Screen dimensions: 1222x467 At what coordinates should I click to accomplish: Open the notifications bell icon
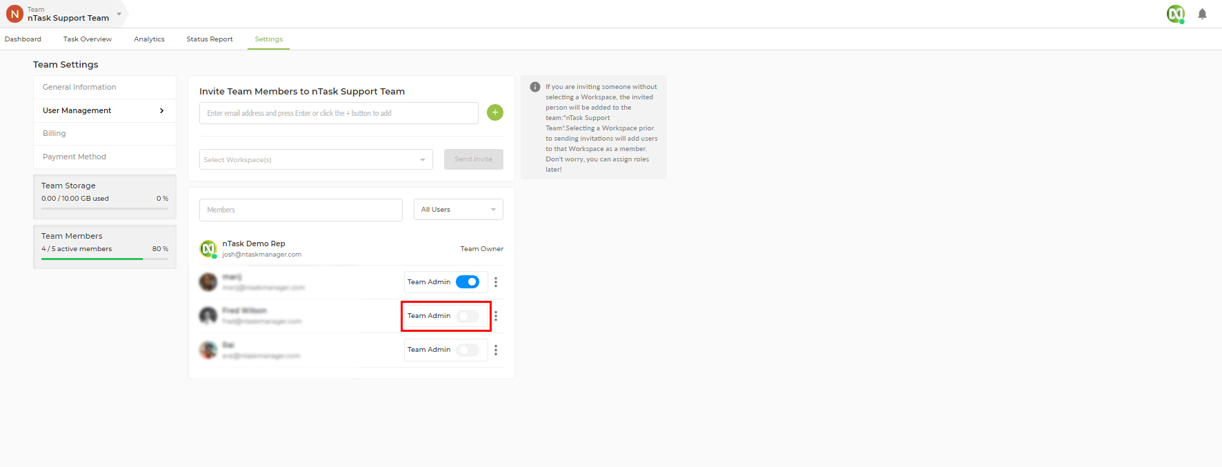click(x=1202, y=14)
